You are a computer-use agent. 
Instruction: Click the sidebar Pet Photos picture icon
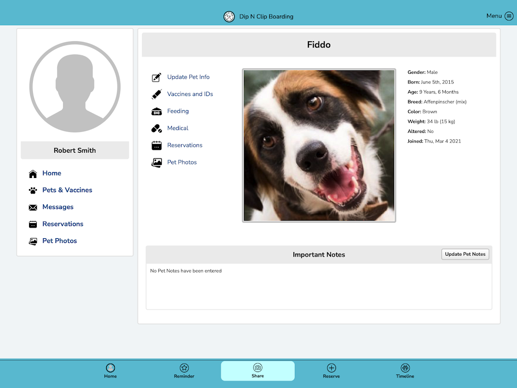click(x=33, y=242)
